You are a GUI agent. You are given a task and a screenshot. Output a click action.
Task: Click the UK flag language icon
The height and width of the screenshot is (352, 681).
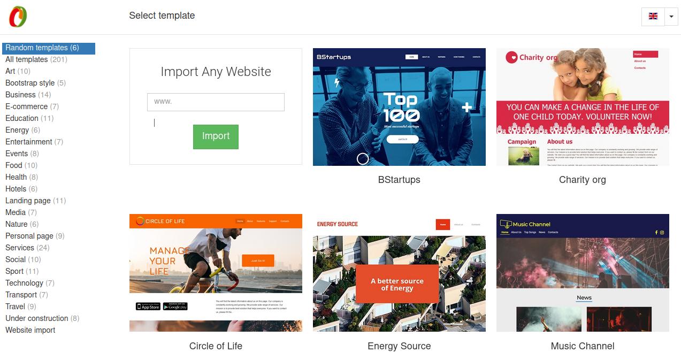(653, 17)
